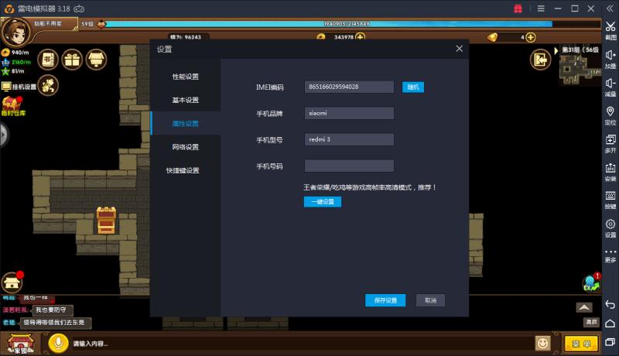Click the 一键设置 one-click setup button

(x=322, y=202)
